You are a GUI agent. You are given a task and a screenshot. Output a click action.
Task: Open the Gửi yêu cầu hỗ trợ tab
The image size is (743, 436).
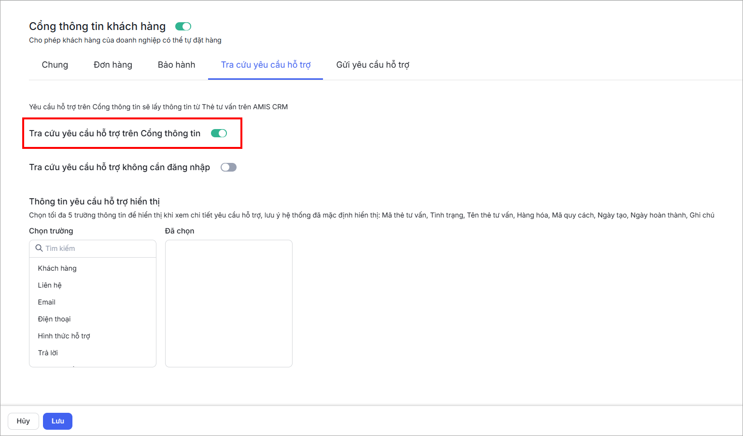[x=373, y=65]
